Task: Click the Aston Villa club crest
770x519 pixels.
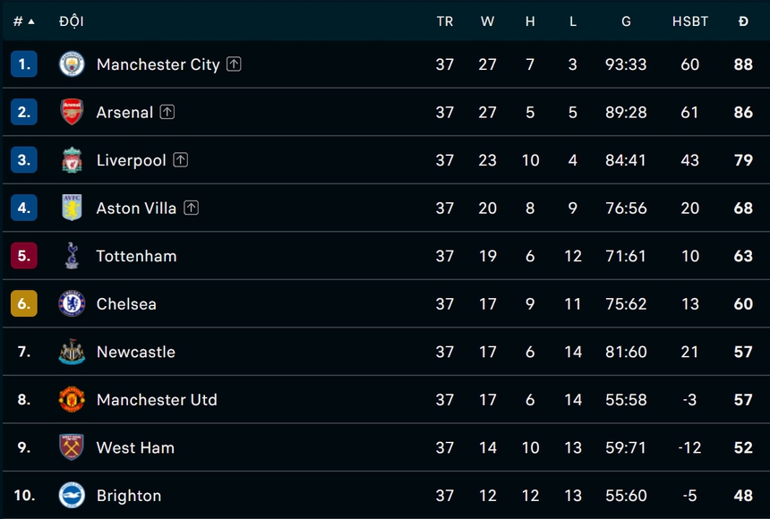Action: [72, 208]
